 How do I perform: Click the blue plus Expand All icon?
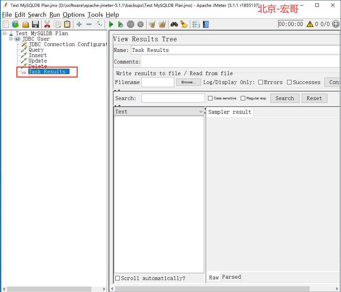(x=79, y=24)
